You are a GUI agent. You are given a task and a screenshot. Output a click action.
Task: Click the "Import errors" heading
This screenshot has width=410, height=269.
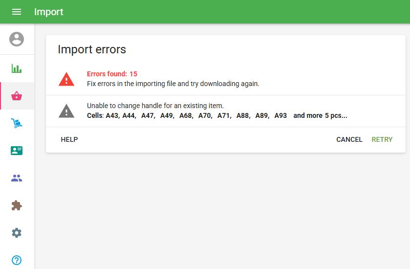coord(92,49)
